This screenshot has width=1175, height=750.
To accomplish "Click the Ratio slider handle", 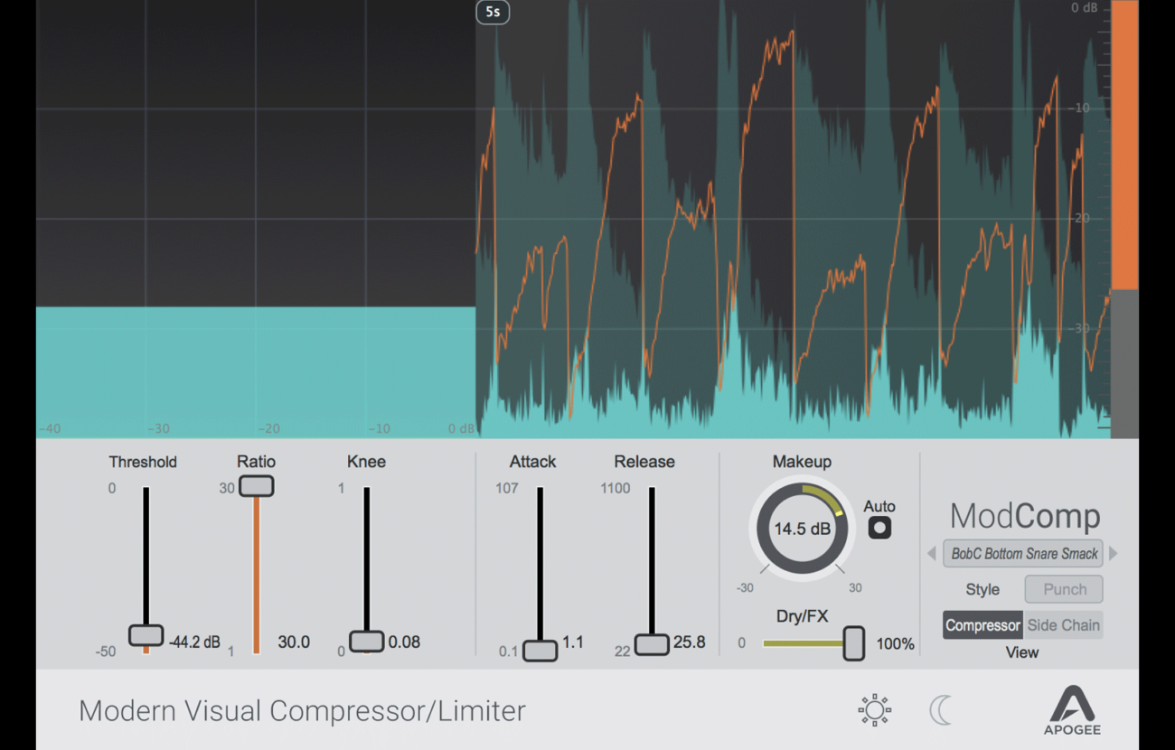I will point(257,486).
